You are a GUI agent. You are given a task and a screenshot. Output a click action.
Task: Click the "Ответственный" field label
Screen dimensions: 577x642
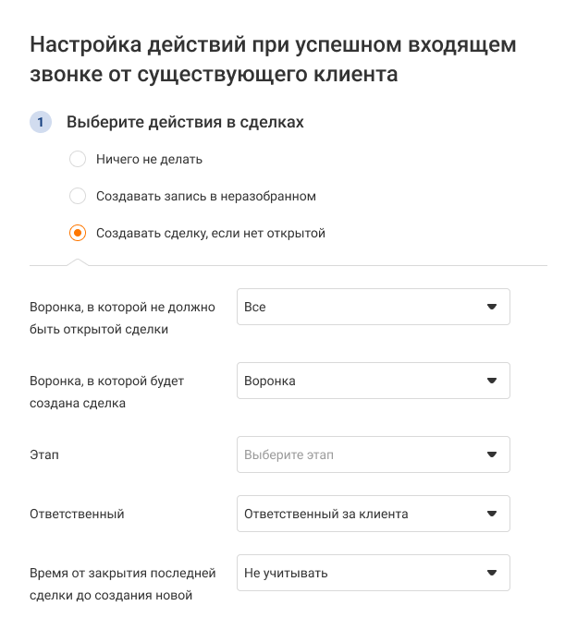pos(77,514)
